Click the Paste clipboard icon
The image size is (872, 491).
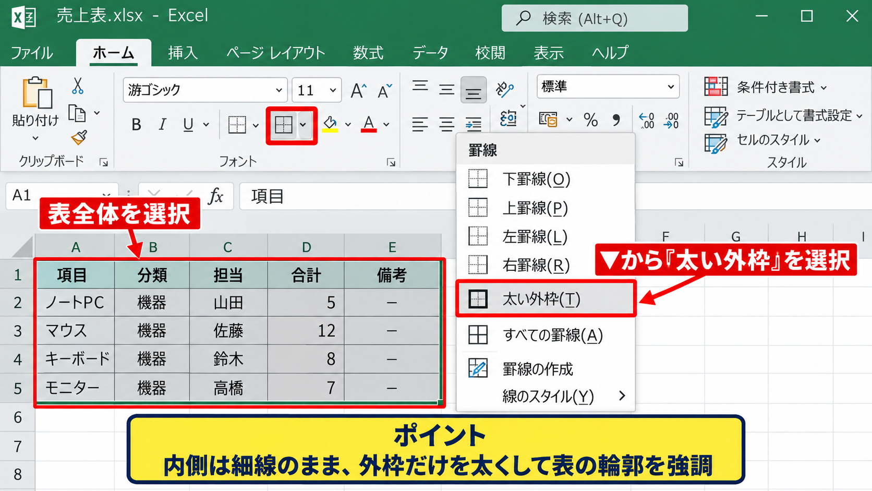[37, 93]
